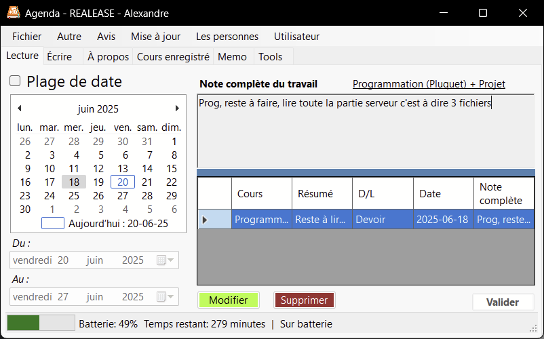Select June 18 in the calendar
Screen dimensions: 544x339
coord(74,182)
